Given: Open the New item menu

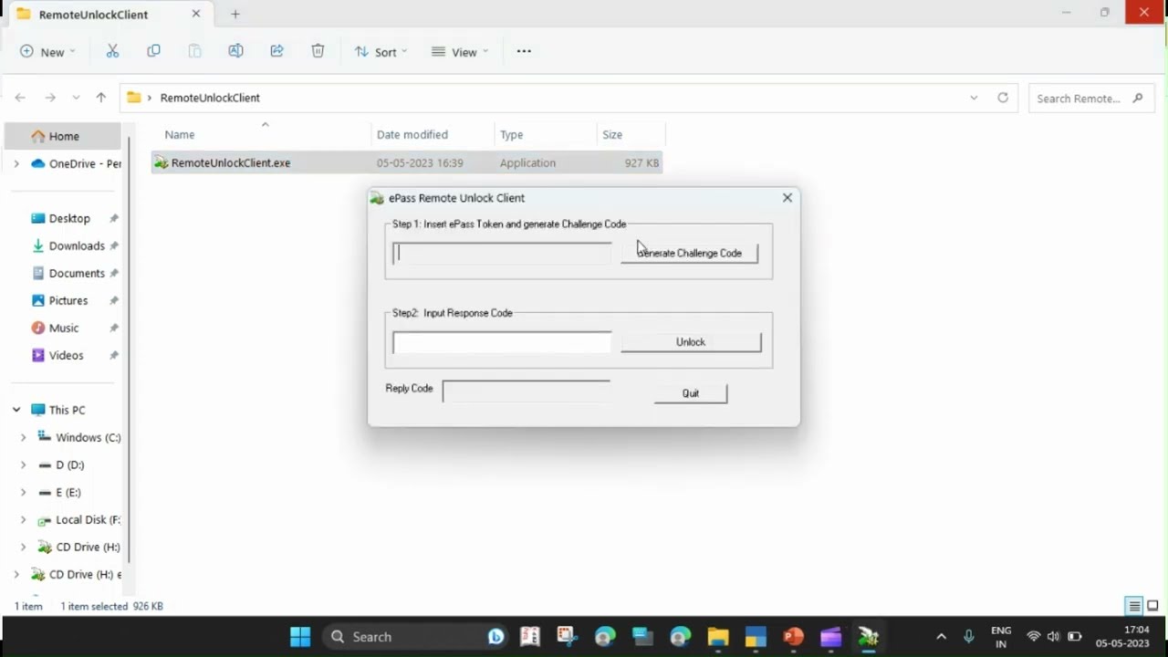Looking at the screenshot, I should [47, 52].
